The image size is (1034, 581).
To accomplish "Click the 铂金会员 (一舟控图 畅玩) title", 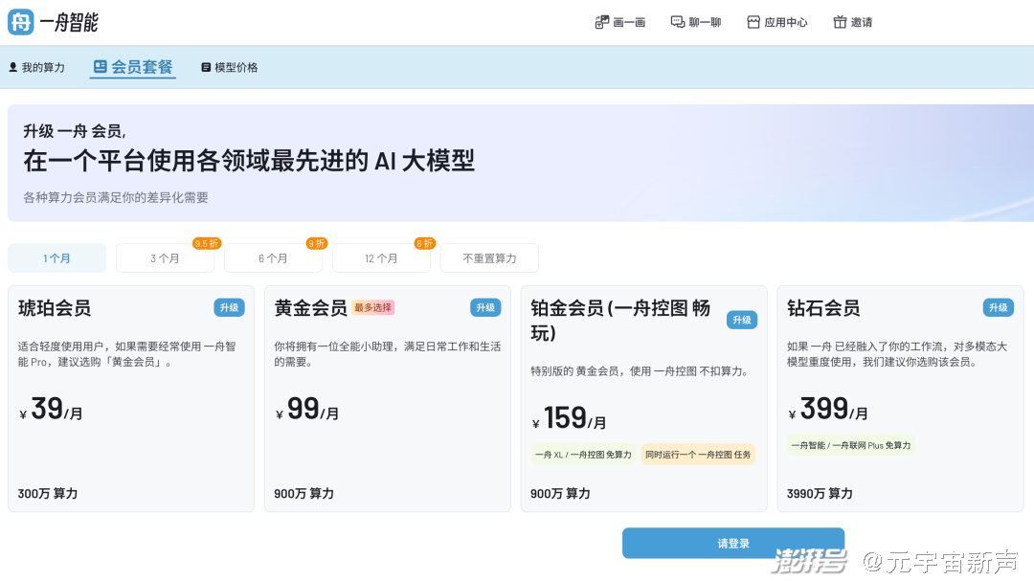I will tap(620, 320).
